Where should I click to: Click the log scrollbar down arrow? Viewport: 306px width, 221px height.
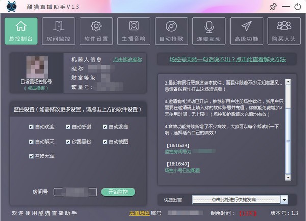(288, 177)
